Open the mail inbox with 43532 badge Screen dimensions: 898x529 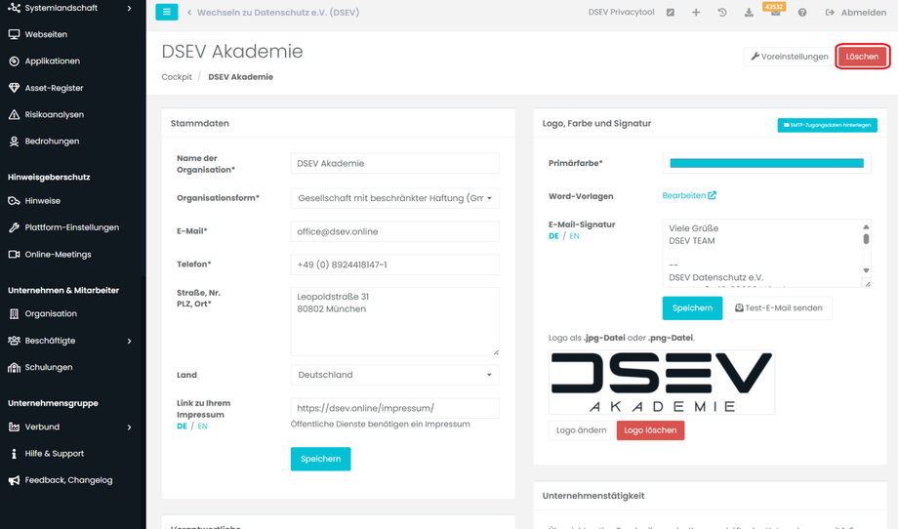click(x=775, y=13)
